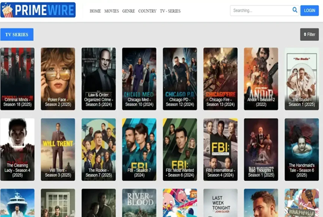Open The Handmaid's Tale Season 6
Viewport: 323px width, 217px height.
click(x=301, y=149)
